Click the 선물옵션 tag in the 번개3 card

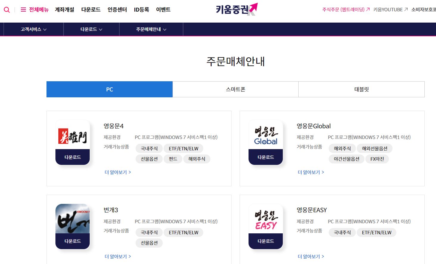point(149,243)
